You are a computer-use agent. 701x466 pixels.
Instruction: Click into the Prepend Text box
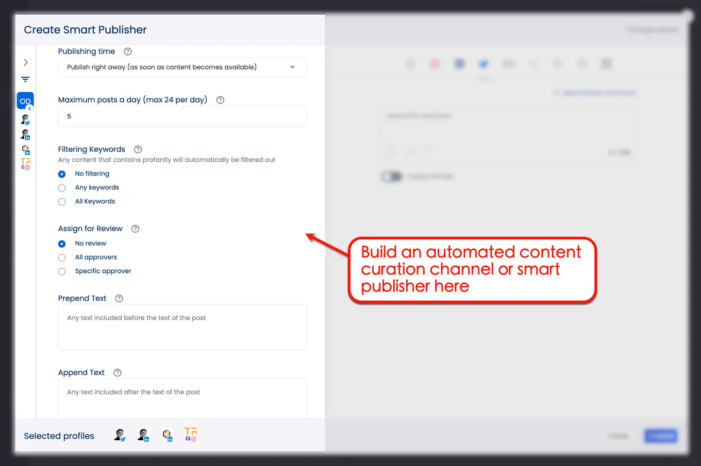coord(182,327)
